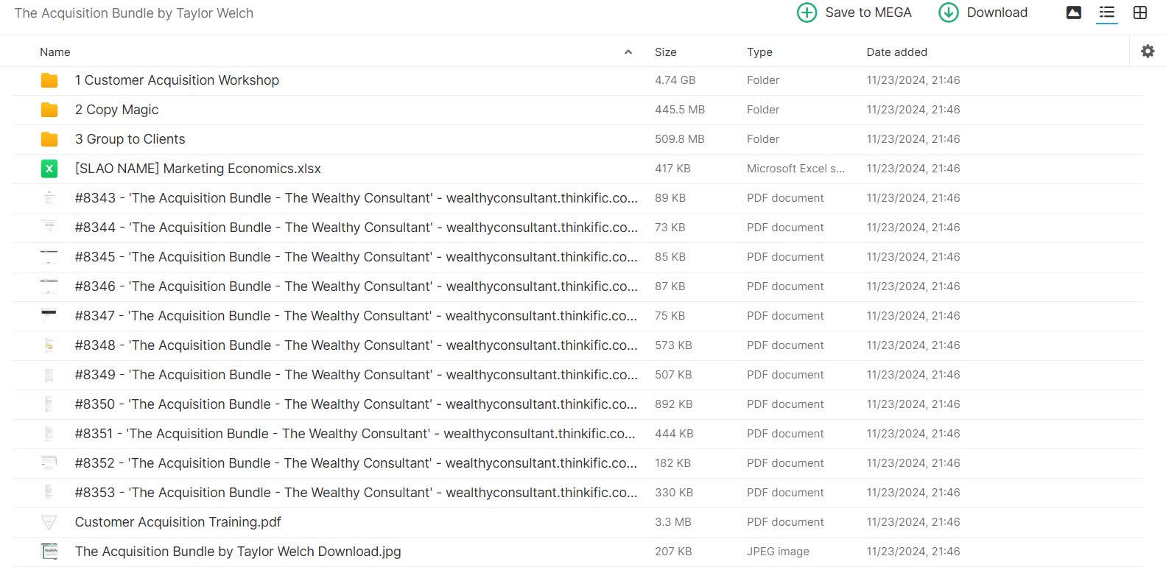Click the Customer Acquisition Training PDF icon
Image resolution: width=1166 pixels, height=570 pixels.
pos(49,522)
